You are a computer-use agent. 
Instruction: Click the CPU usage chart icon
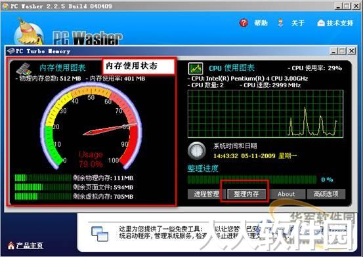click(196, 68)
